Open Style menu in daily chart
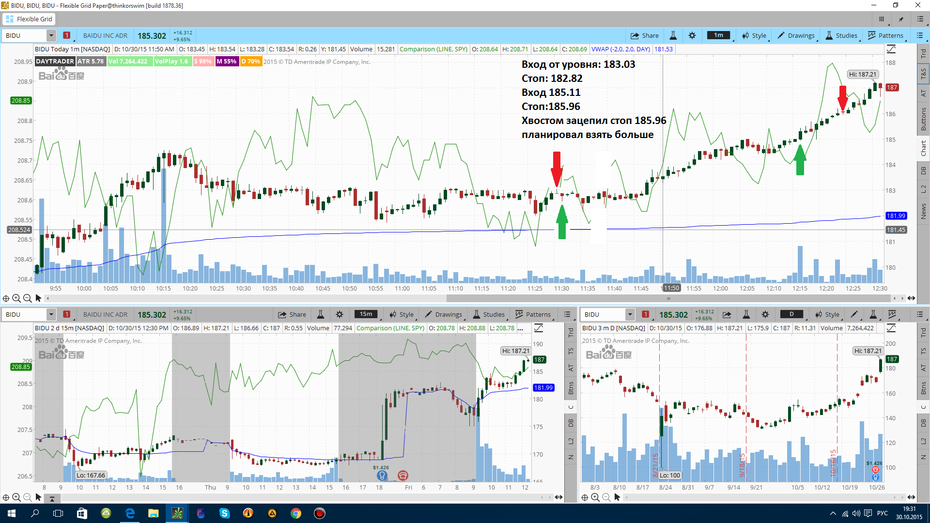Image resolution: width=930 pixels, height=523 pixels. point(827,314)
